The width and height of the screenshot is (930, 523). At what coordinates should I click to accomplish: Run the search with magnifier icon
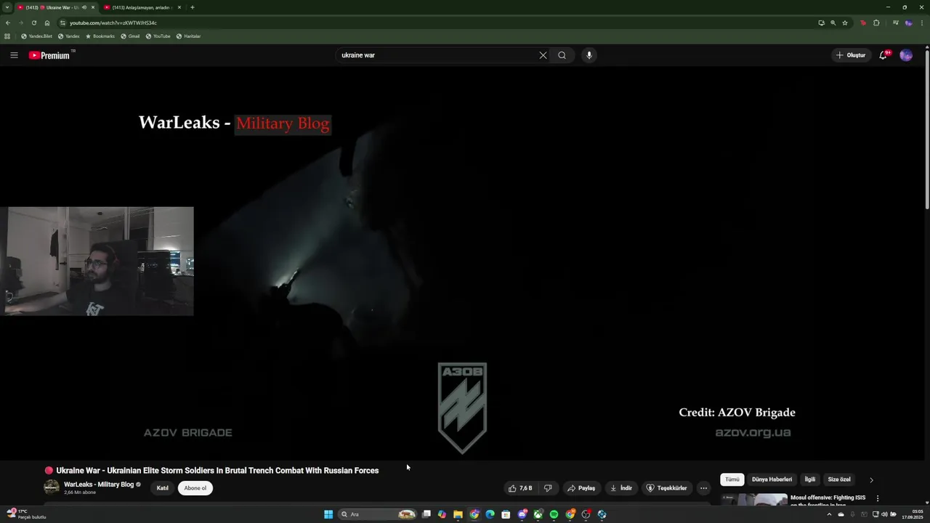point(562,55)
